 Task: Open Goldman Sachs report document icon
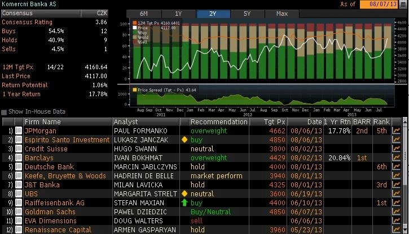click(x=19, y=211)
